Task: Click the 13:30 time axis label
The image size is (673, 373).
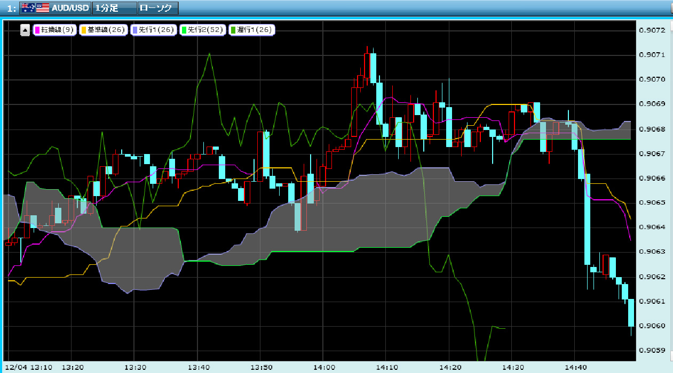Action: (134, 368)
